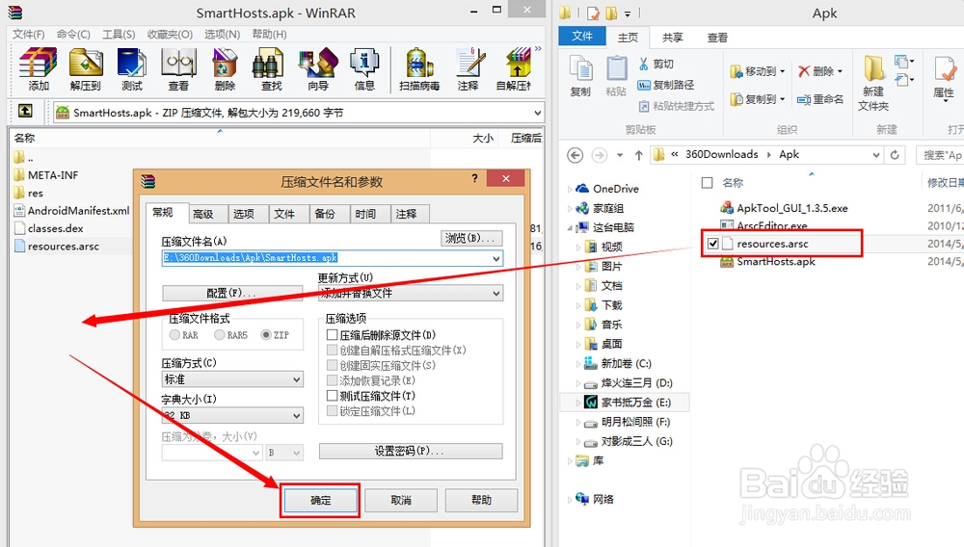The height and width of the screenshot is (547, 964).
Task: Toggle the resources.arsc file checkbox in Explorer
Action: click(712, 244)
